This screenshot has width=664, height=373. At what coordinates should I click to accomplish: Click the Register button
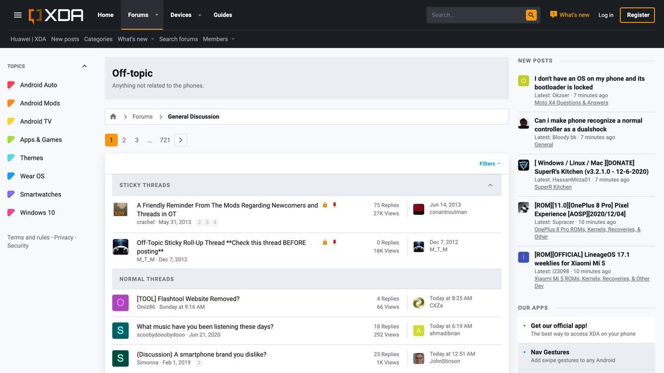(x=637, y=14)
